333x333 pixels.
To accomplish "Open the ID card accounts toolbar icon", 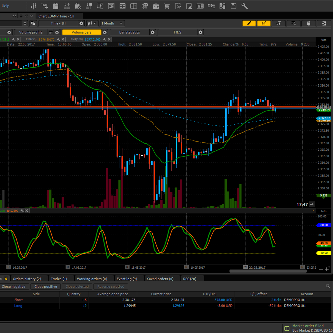I will point(200,6).
